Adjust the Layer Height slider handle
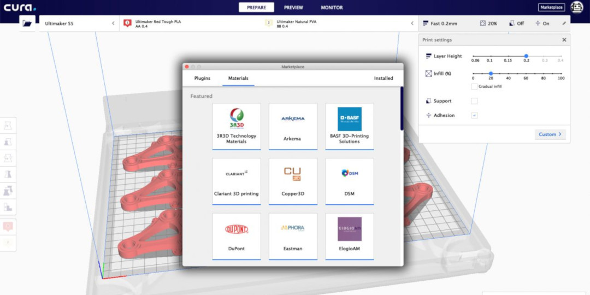This screenshot has width=590, height=295. tap(526, 56)
